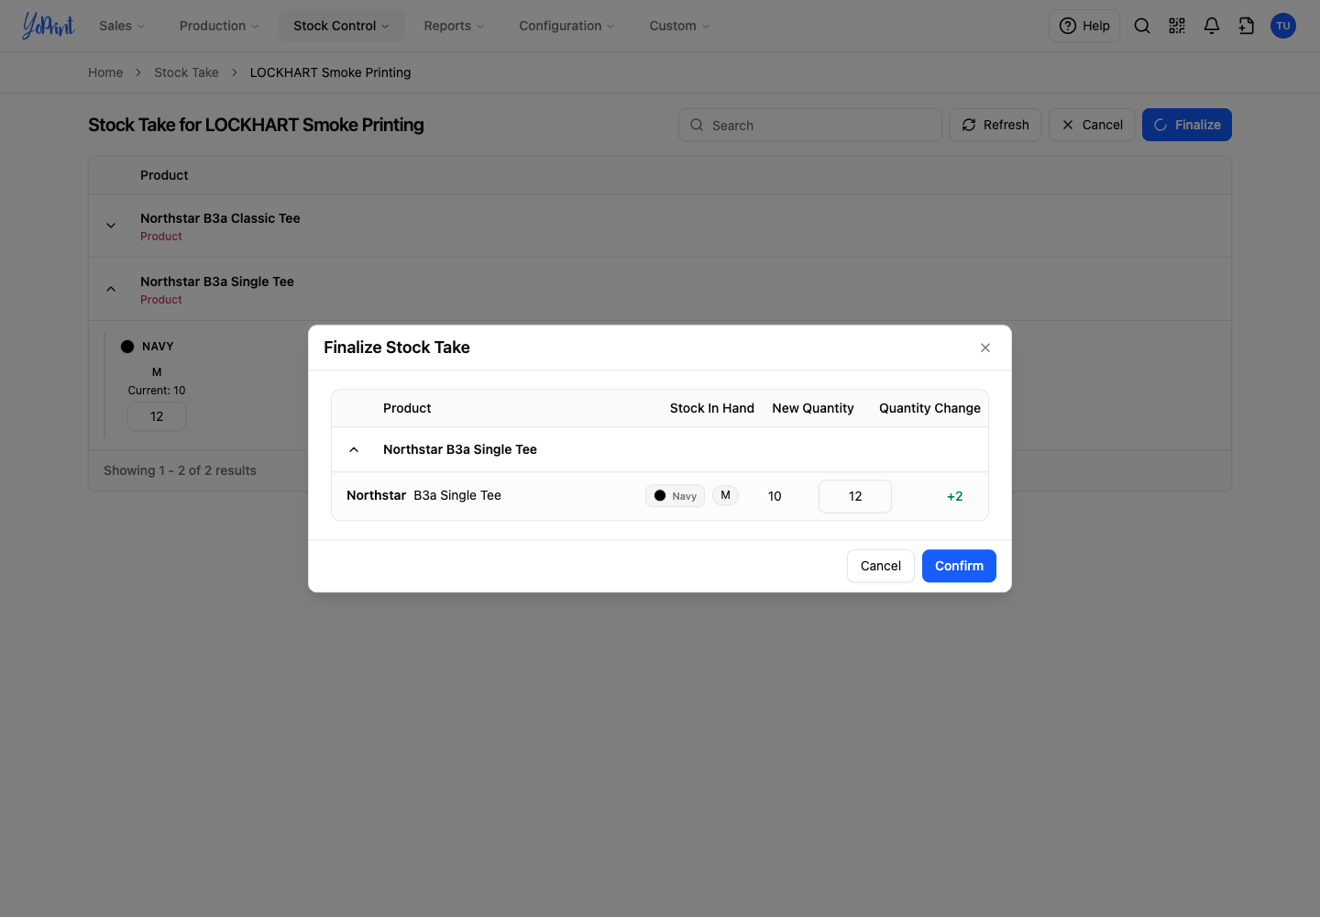Click 'Showing 1 - 2 of 2 results' text
Image resolution: width=1320 pixels, height=917 pixels.
coord(180,470)
